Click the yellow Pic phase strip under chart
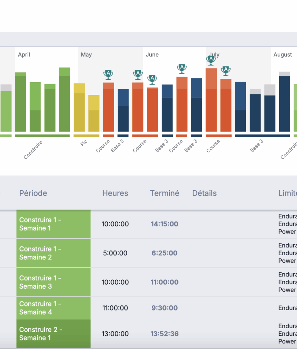Screen dimensions: 297x349 [87, 136]
